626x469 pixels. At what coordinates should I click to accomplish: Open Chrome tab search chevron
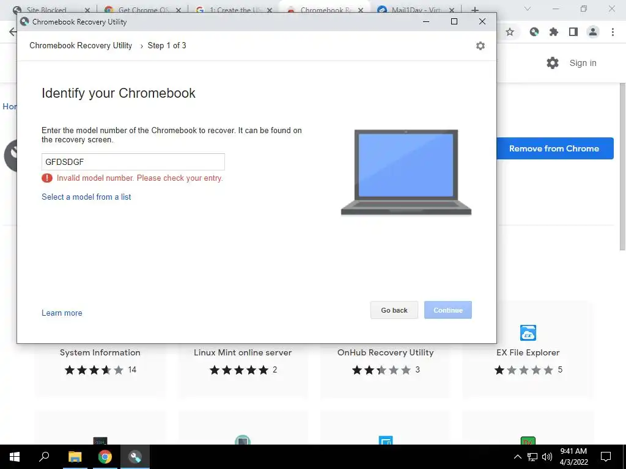pos(528,9)
